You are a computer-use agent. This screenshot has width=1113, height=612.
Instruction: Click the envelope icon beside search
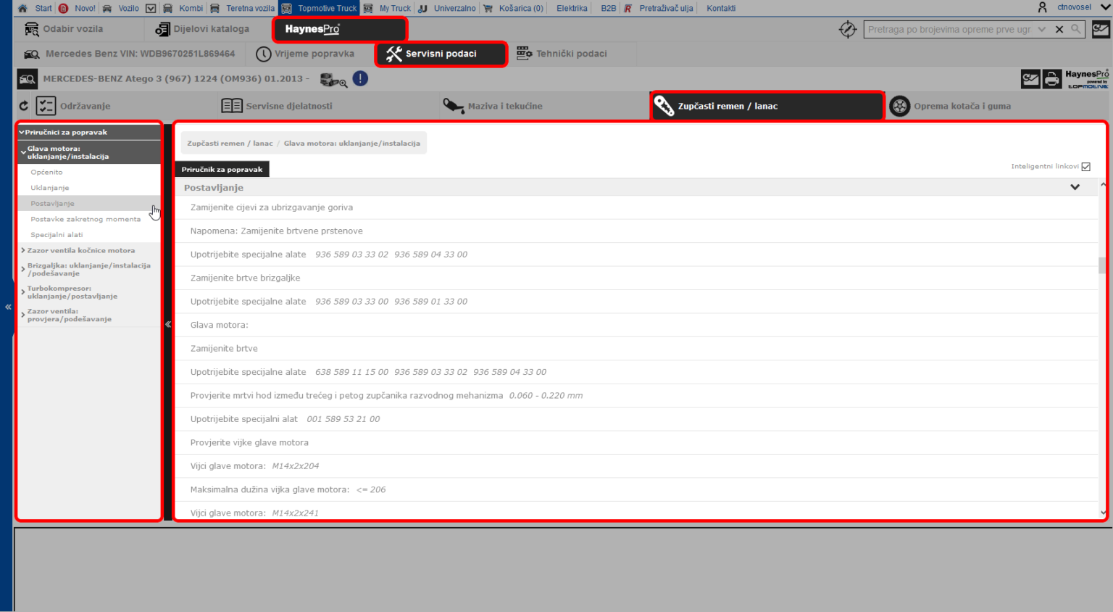[1101, 30]
